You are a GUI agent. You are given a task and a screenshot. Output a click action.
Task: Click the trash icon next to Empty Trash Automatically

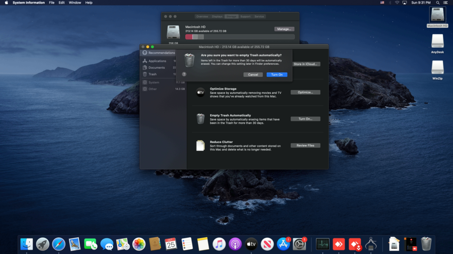(200, 118)
